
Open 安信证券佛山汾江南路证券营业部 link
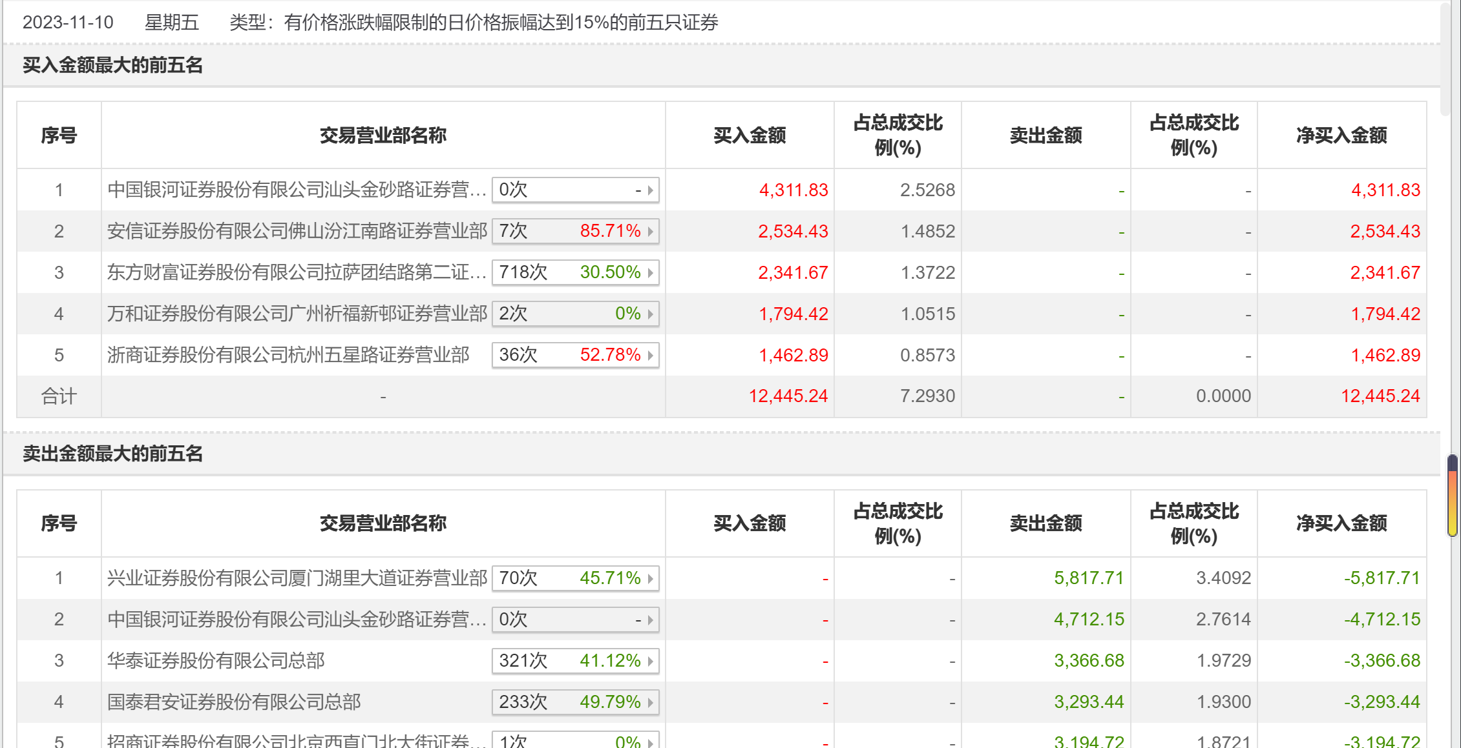coord(297,231)
